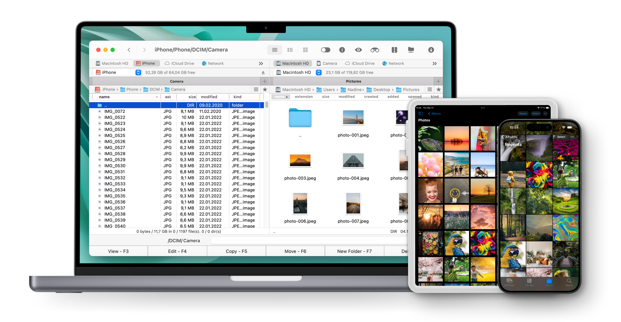This screenshot has height=322, width=621.
Task: Toggle hidden files switch in toolbar
Action: [x=325, y=50]
